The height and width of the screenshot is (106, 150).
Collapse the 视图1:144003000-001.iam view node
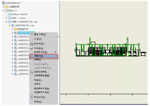[x=6, y=22]
